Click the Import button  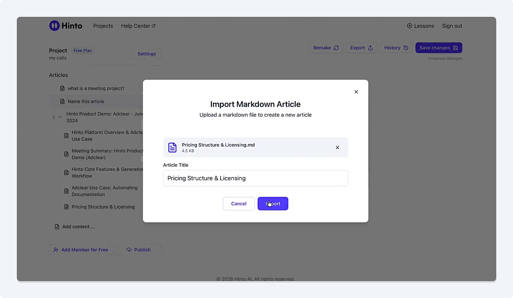[x=273, y=204]
